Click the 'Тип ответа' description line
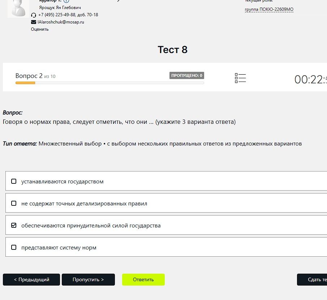 (x=152, y=144)
